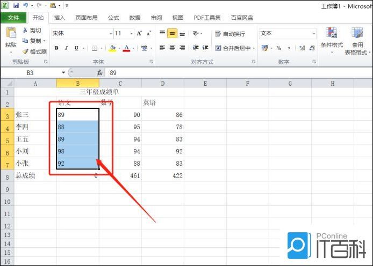Screen dimensions: 373x266
Task: Click the accounting number format icon
Action: pos(264,48)
